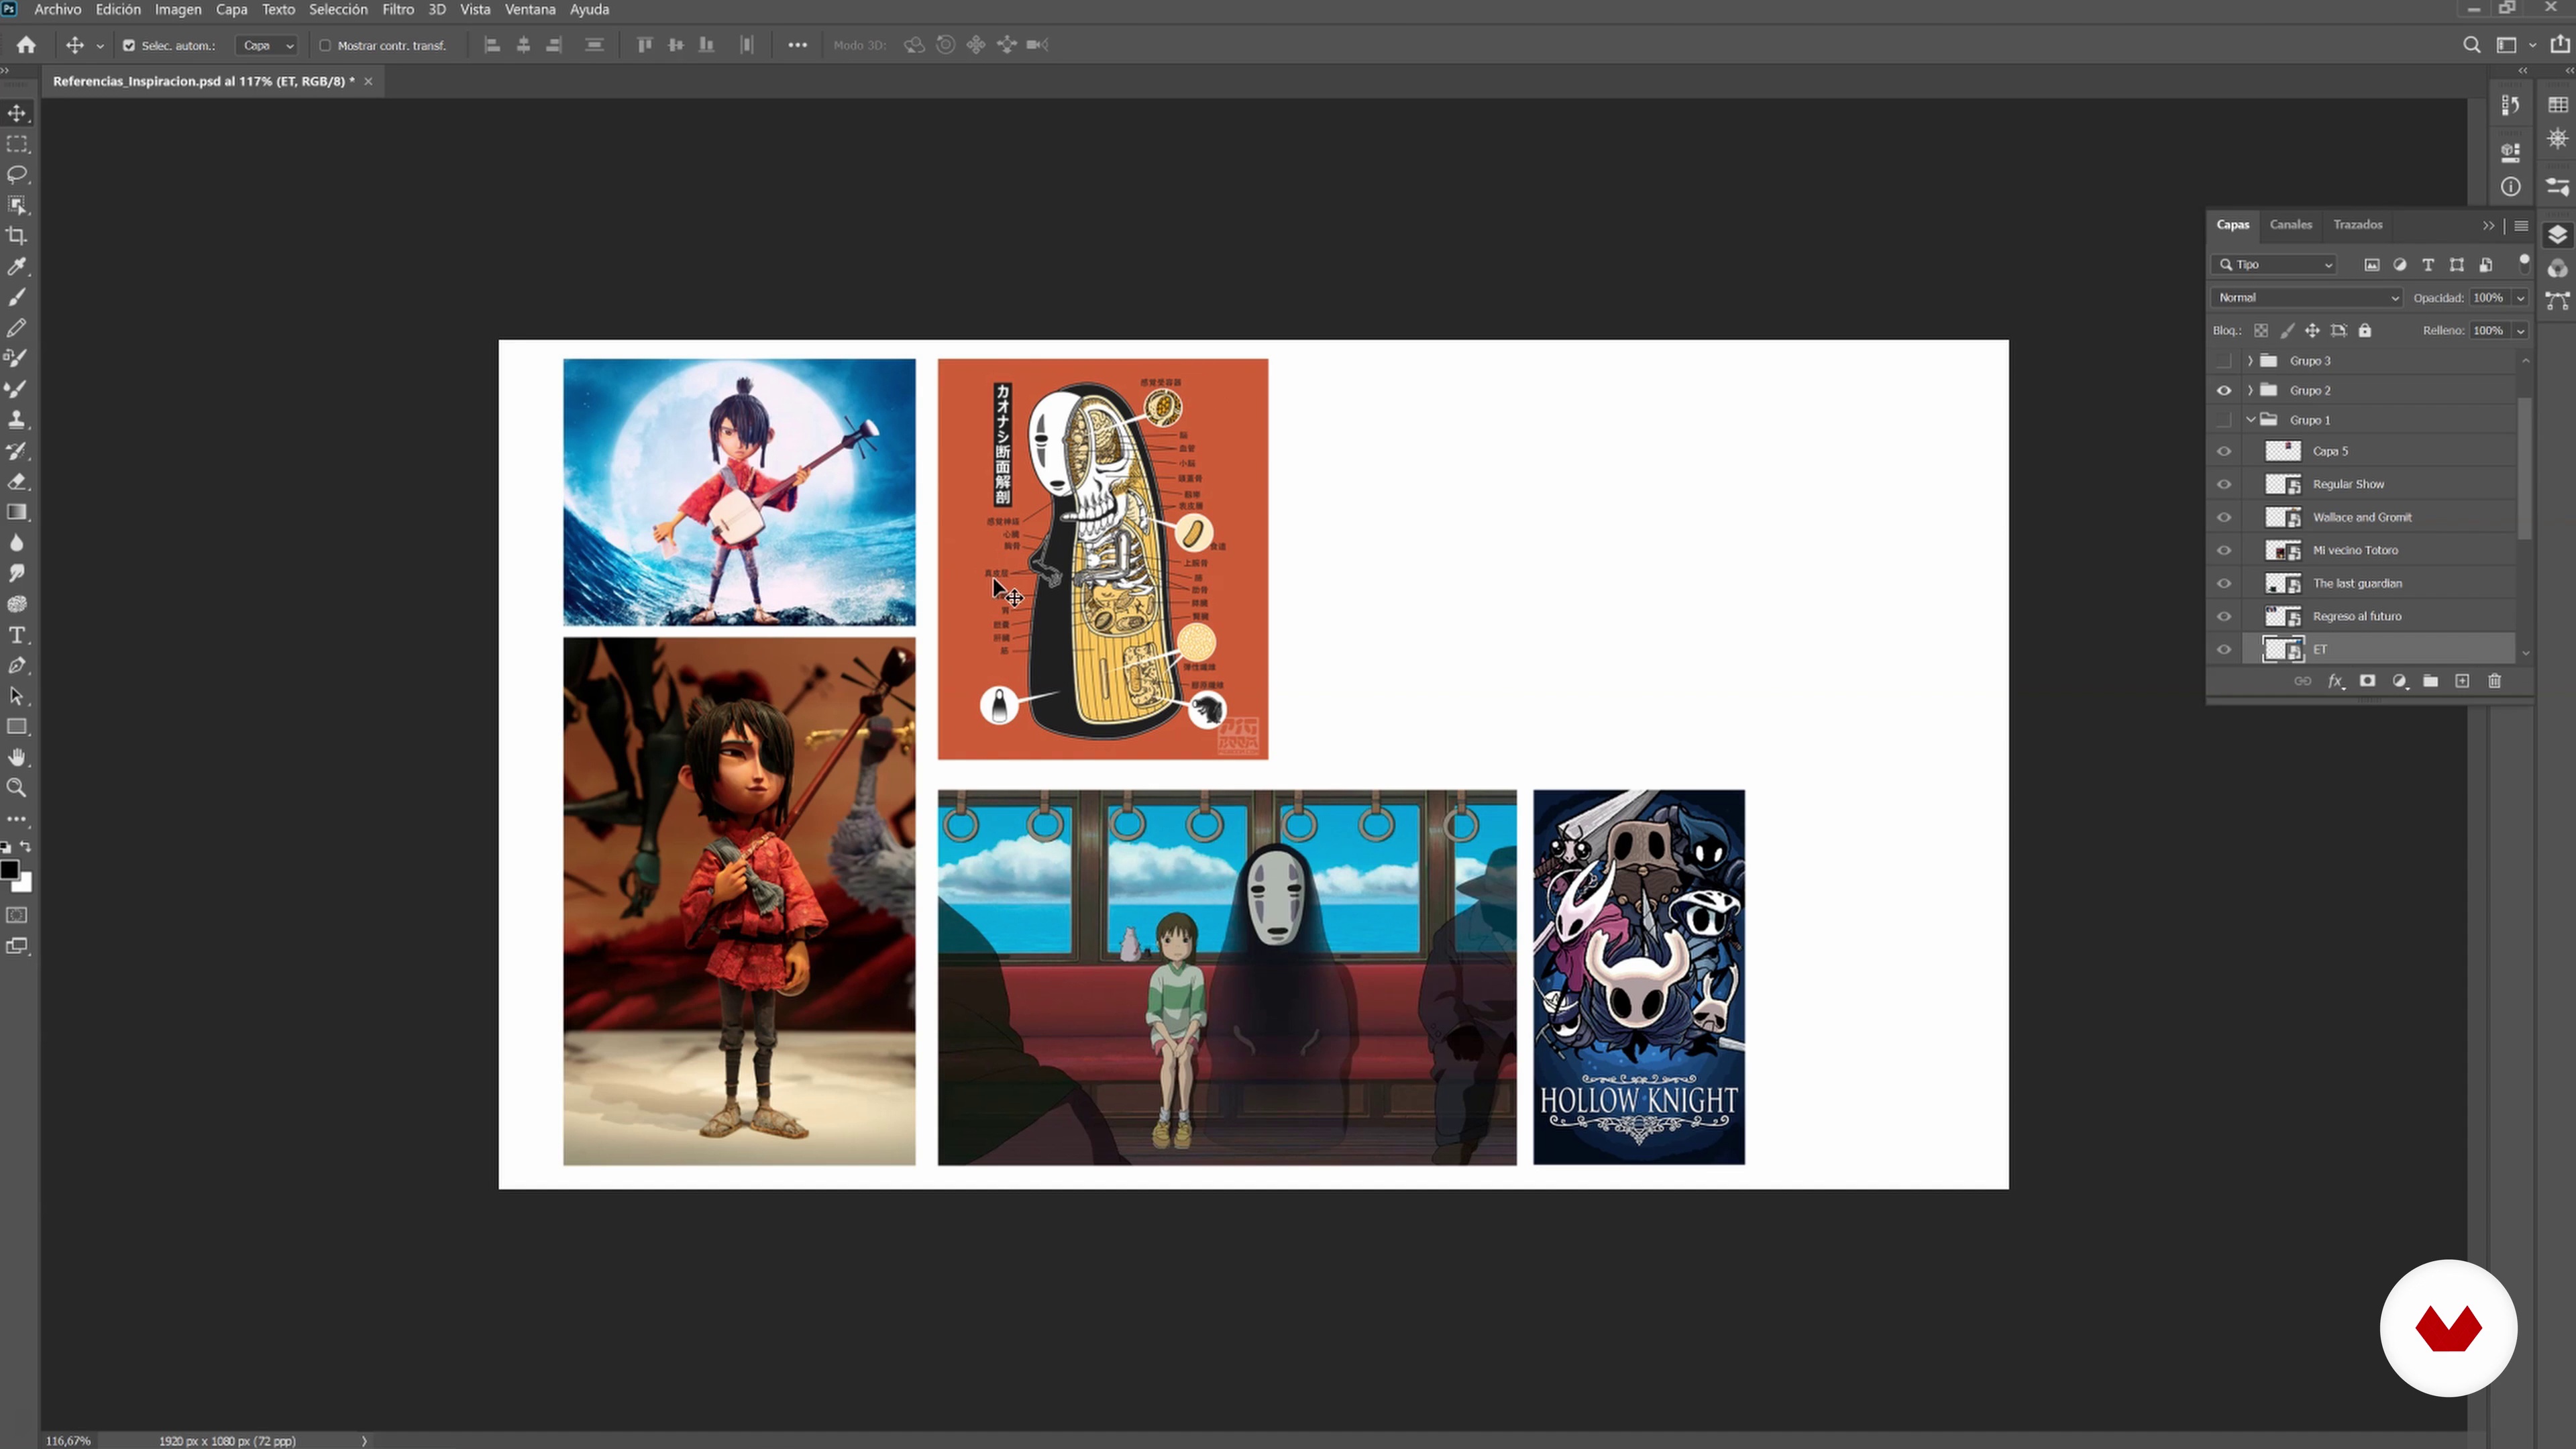This screenshot has height=1449, width=2576.
Task: Select the Eyedropper tool
Action: (x=17, y=267)
